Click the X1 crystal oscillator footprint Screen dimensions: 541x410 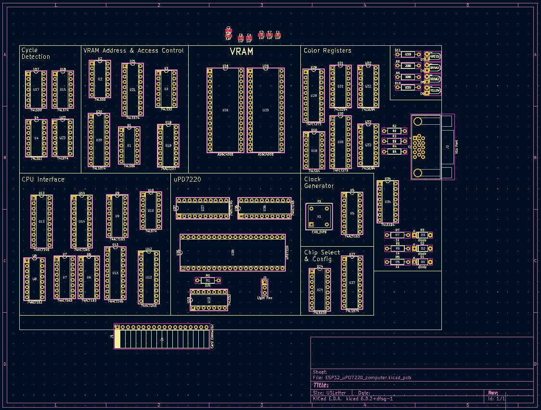319,216
